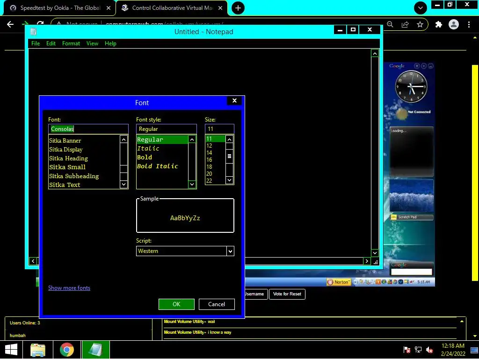
Task: Click Cancel in the Font dialog
Action: 217,304
